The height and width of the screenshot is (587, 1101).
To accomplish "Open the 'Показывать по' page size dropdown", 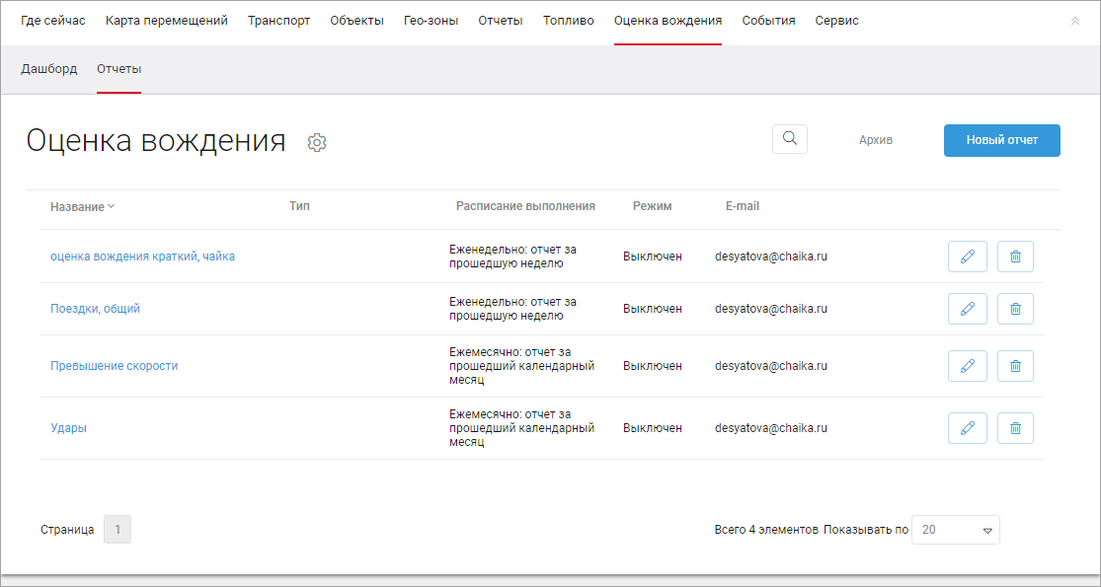I will tap(956, 530).
